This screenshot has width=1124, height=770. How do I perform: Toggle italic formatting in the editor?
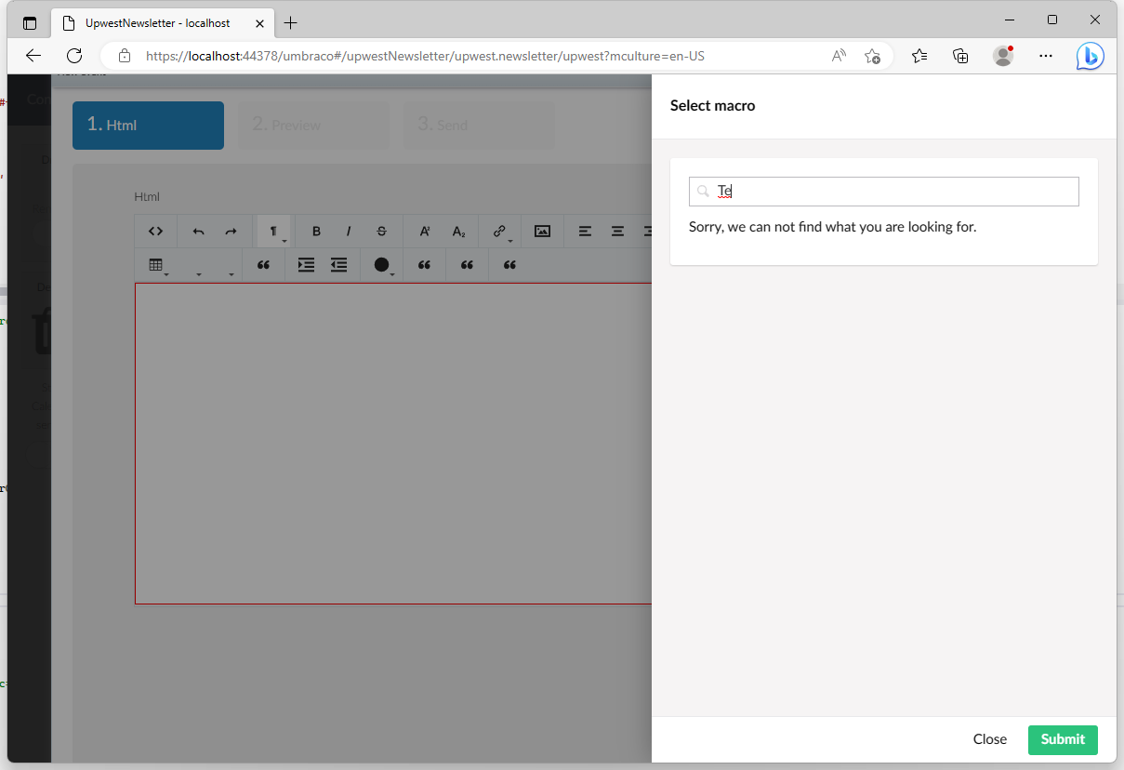point(349,232)
